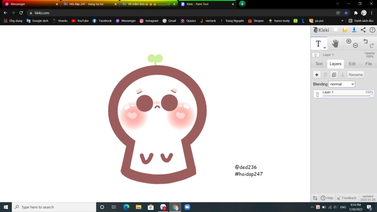The image size is (377, 212).
Task: Open the tab search chevron
Action: point(338,4)
